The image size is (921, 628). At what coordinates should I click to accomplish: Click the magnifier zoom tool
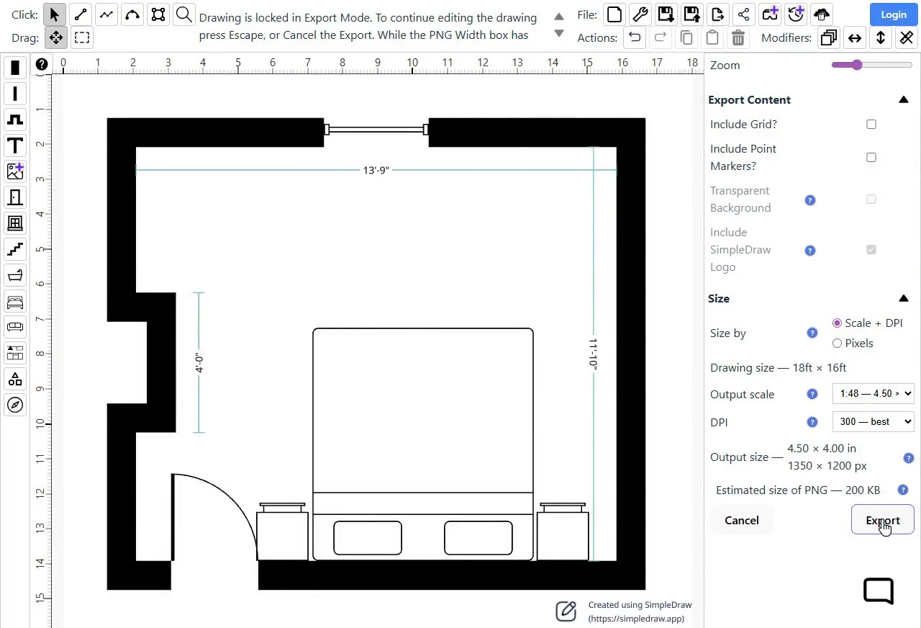(184, 14)
